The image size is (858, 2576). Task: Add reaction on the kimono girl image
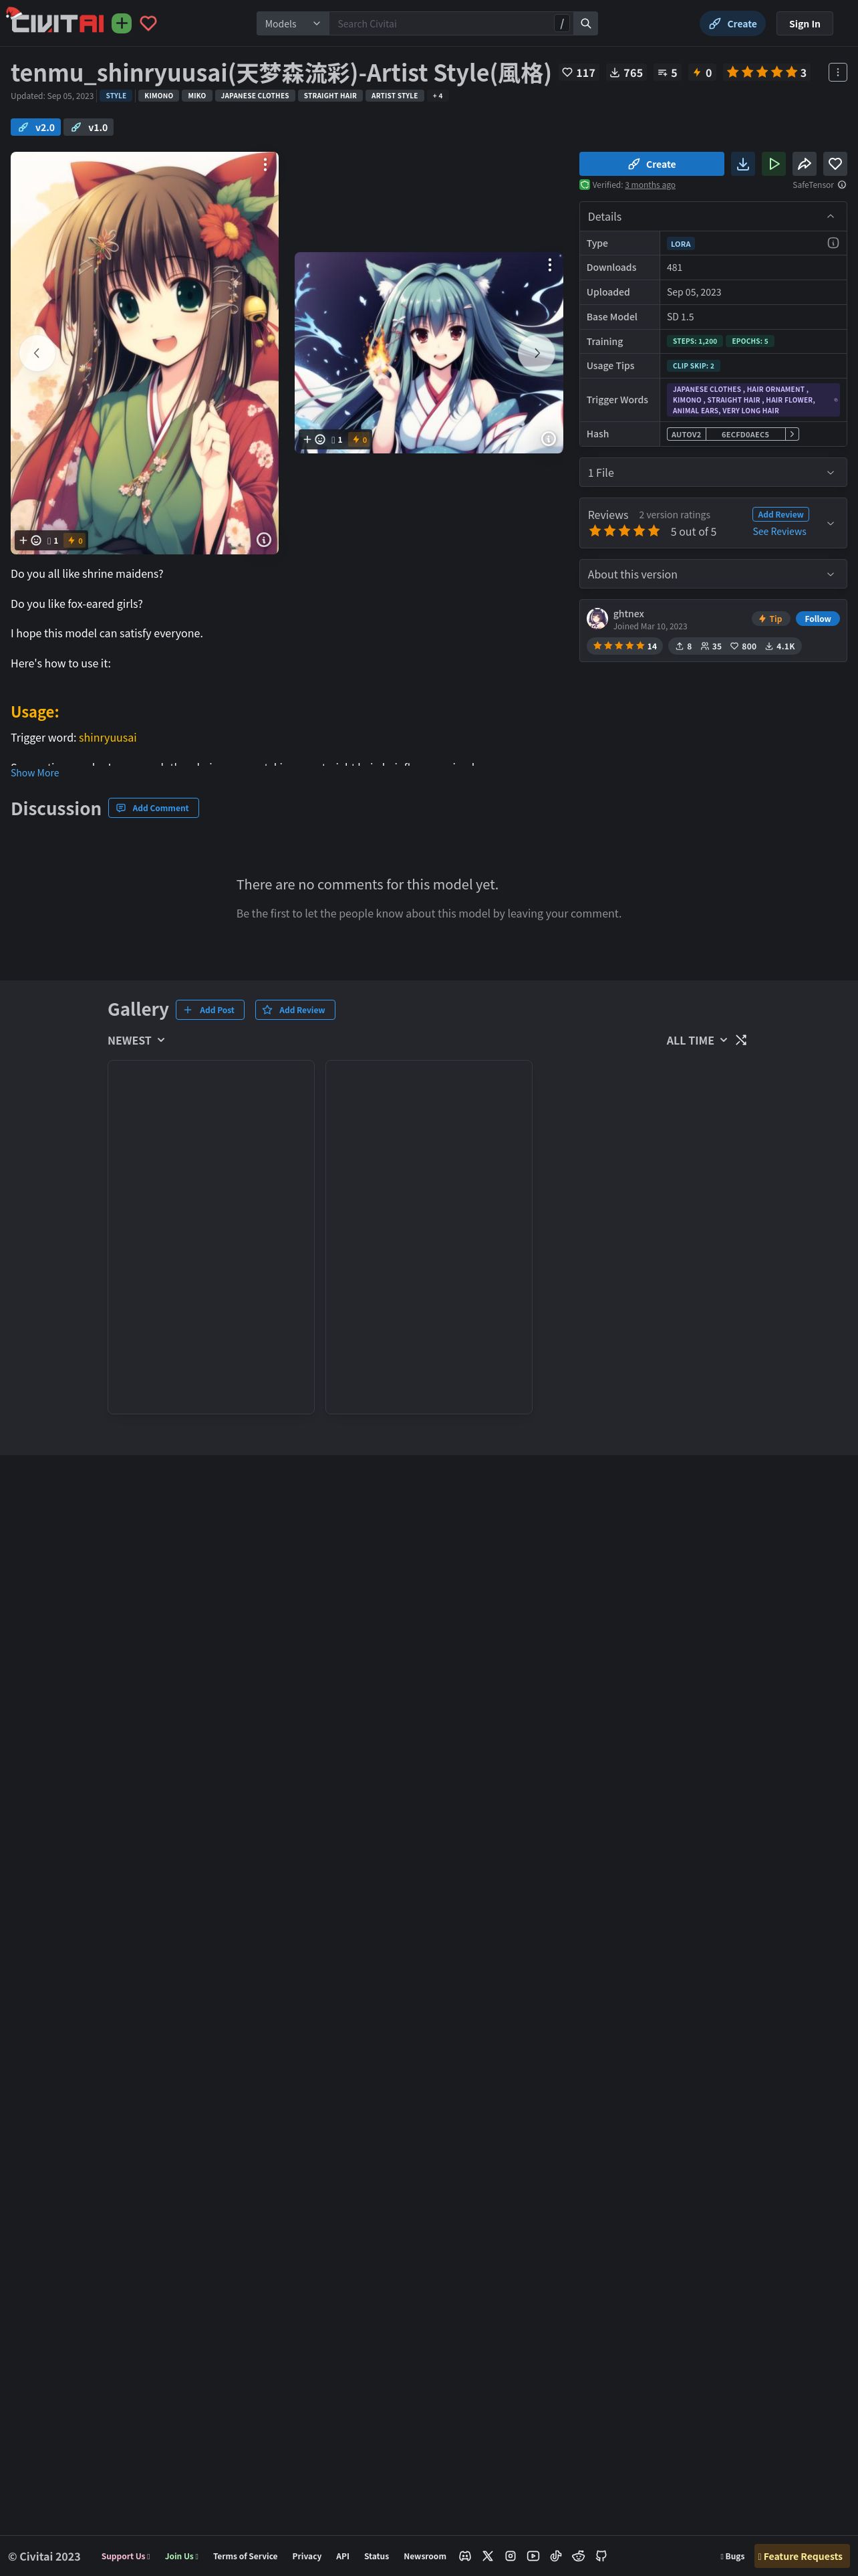click(30, 540)
